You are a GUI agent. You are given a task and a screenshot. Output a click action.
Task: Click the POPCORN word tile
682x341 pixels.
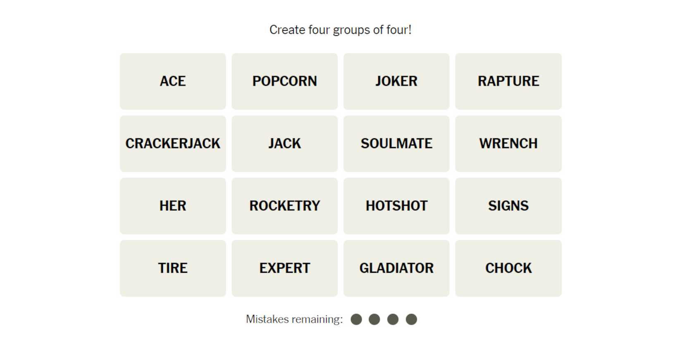pos(284,81)
